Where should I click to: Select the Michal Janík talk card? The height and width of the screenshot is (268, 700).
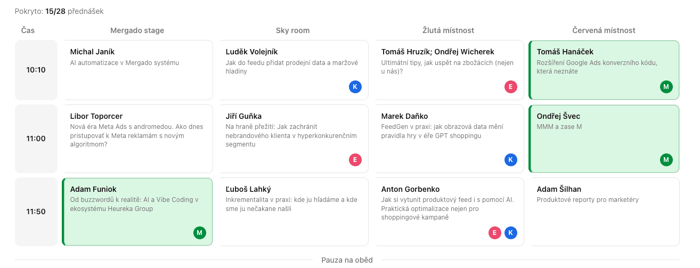[x=138, y=70]
